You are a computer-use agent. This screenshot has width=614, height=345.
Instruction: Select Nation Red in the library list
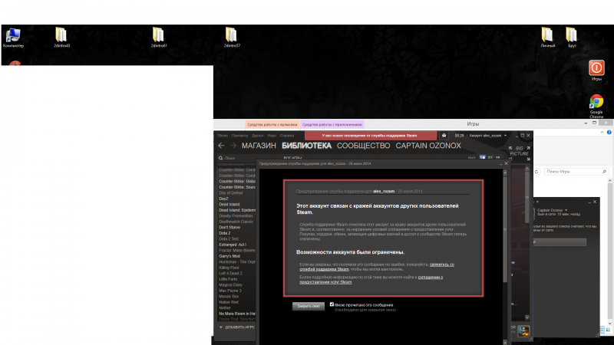click(228, 302)
